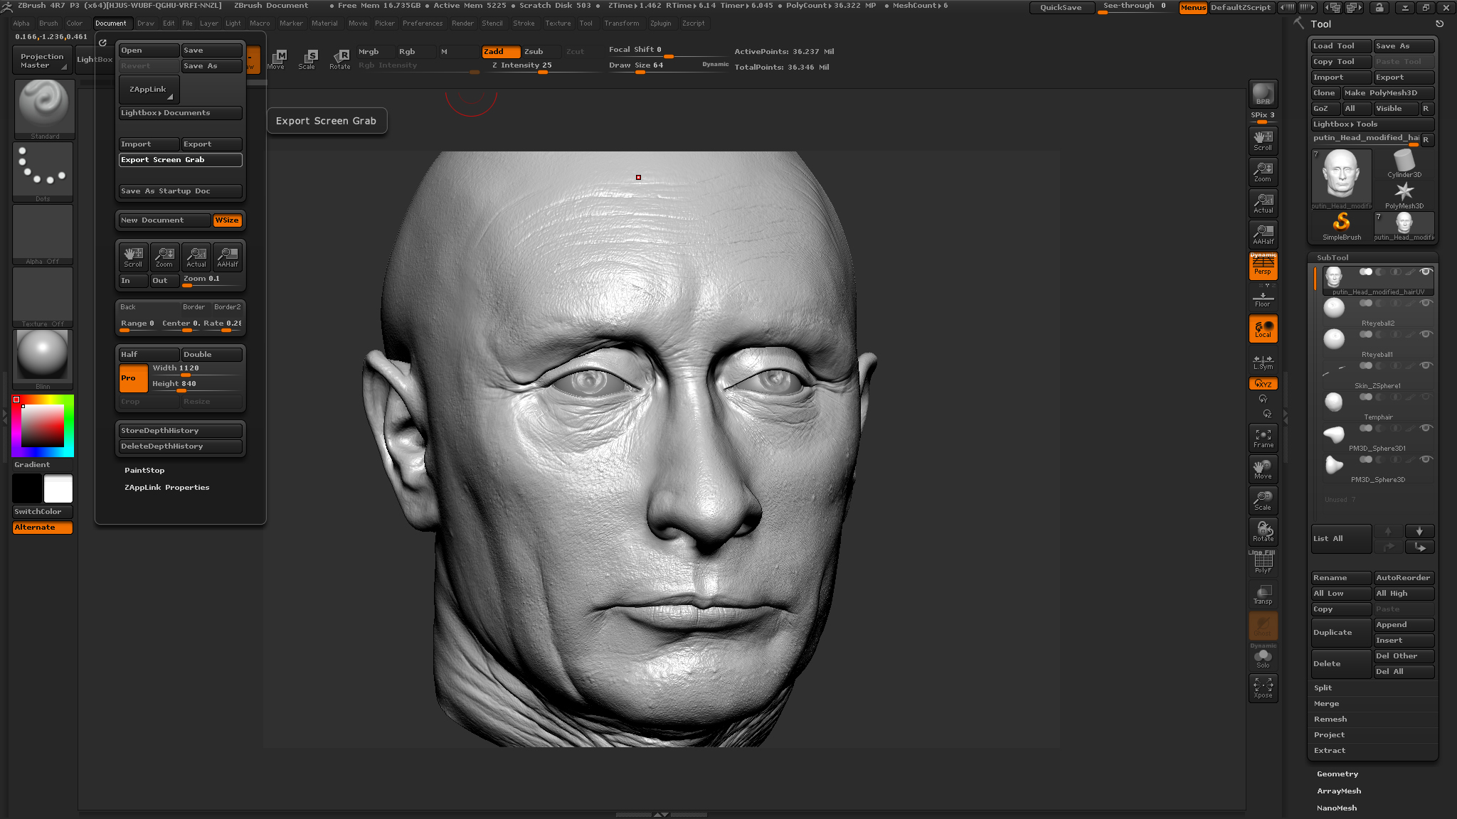Select the Scale tool in top shelf

tap(307, 59)
